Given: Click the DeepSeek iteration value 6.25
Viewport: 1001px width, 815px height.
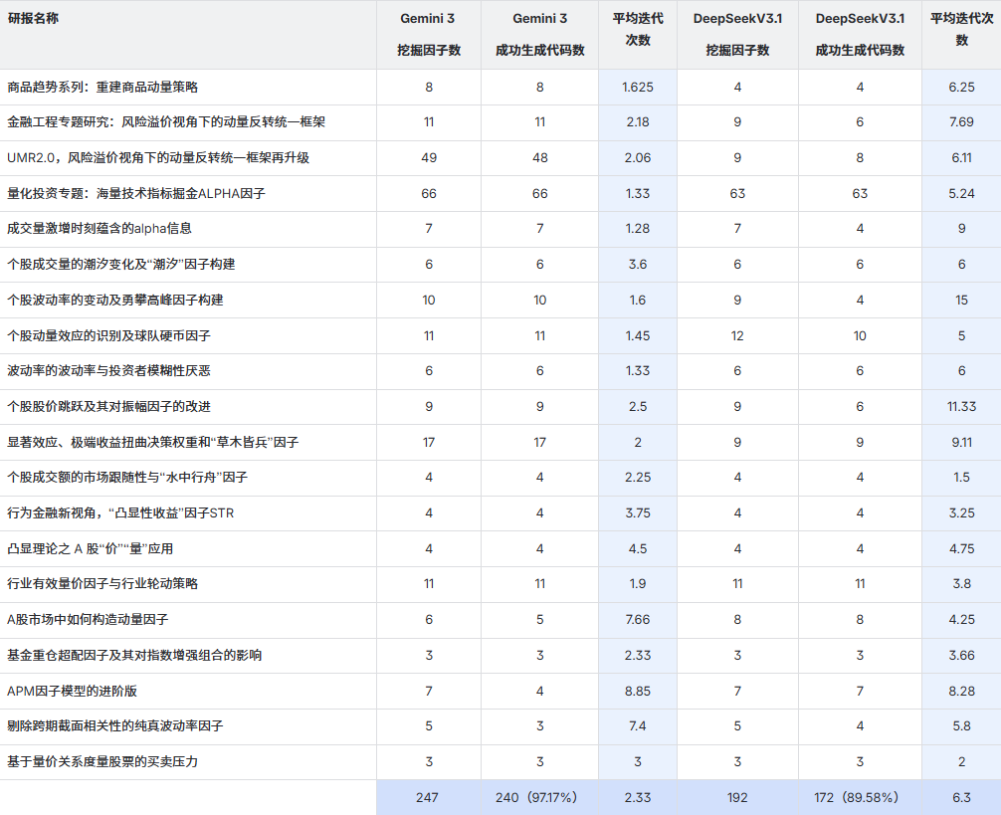Looking at the screenshot, I should click(x=961, y=88).
